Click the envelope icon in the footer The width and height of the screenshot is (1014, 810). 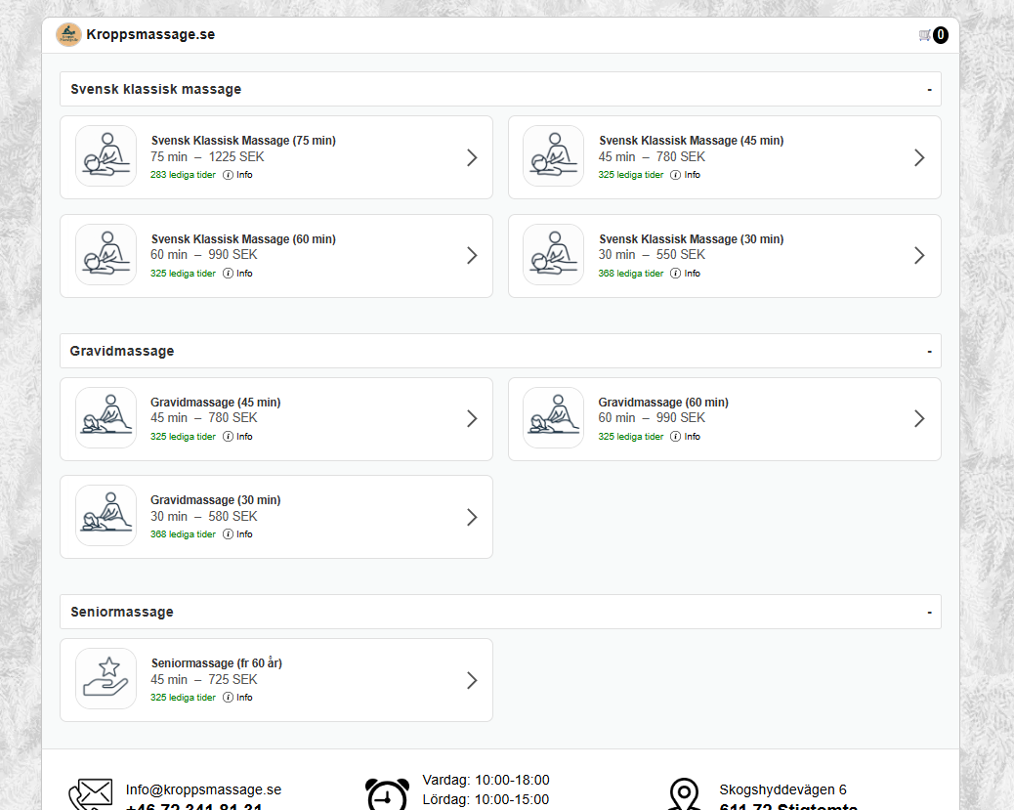tap(91, 794)
